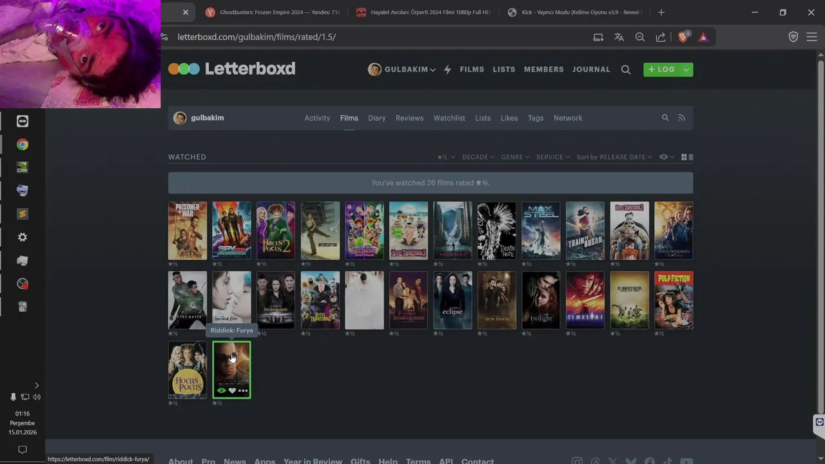Click the translate page icon
The width and height of the screenshot is (825, 464).
619,37
